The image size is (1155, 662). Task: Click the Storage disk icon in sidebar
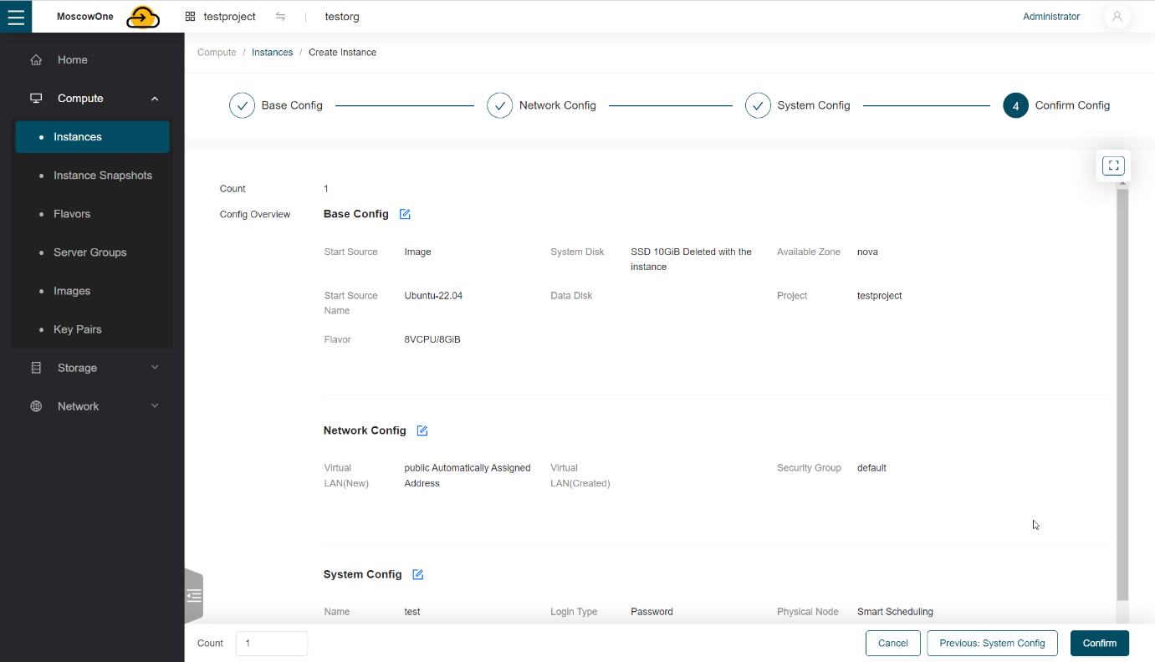click(x=35, y=367)
